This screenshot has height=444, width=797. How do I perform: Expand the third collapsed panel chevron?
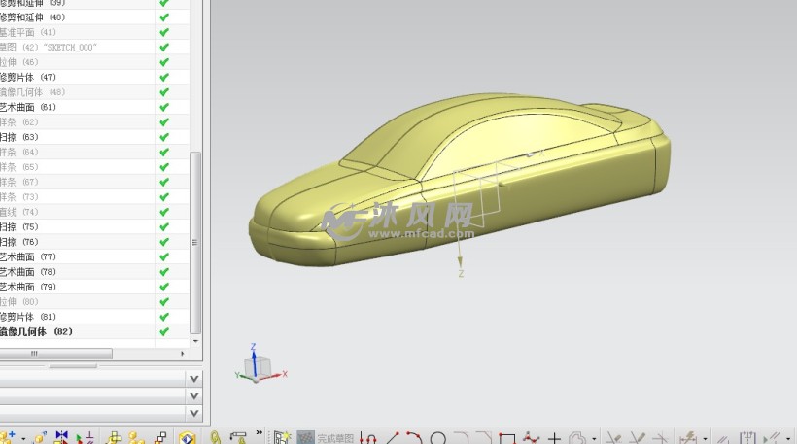click(193, 413)
